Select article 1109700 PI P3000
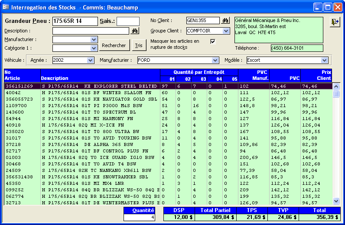Image resolution: width=345 pixels, height=225 pixels. click(168, 106)
